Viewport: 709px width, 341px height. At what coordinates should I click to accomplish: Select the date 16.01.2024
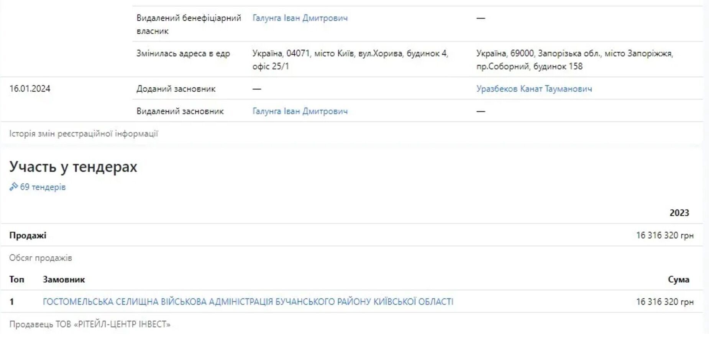[30, 89]
